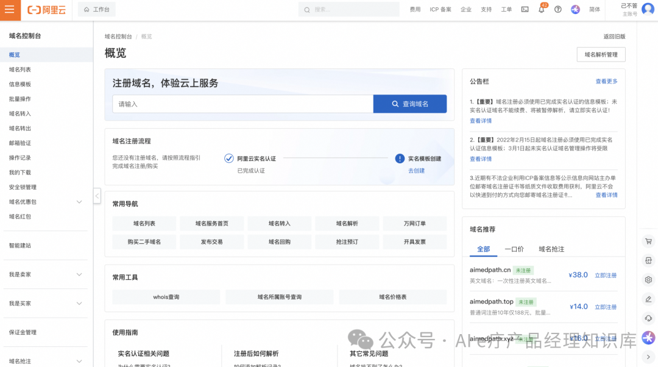
Task: Open the Cloud Shell terminal icon
Action: [525, 9]
